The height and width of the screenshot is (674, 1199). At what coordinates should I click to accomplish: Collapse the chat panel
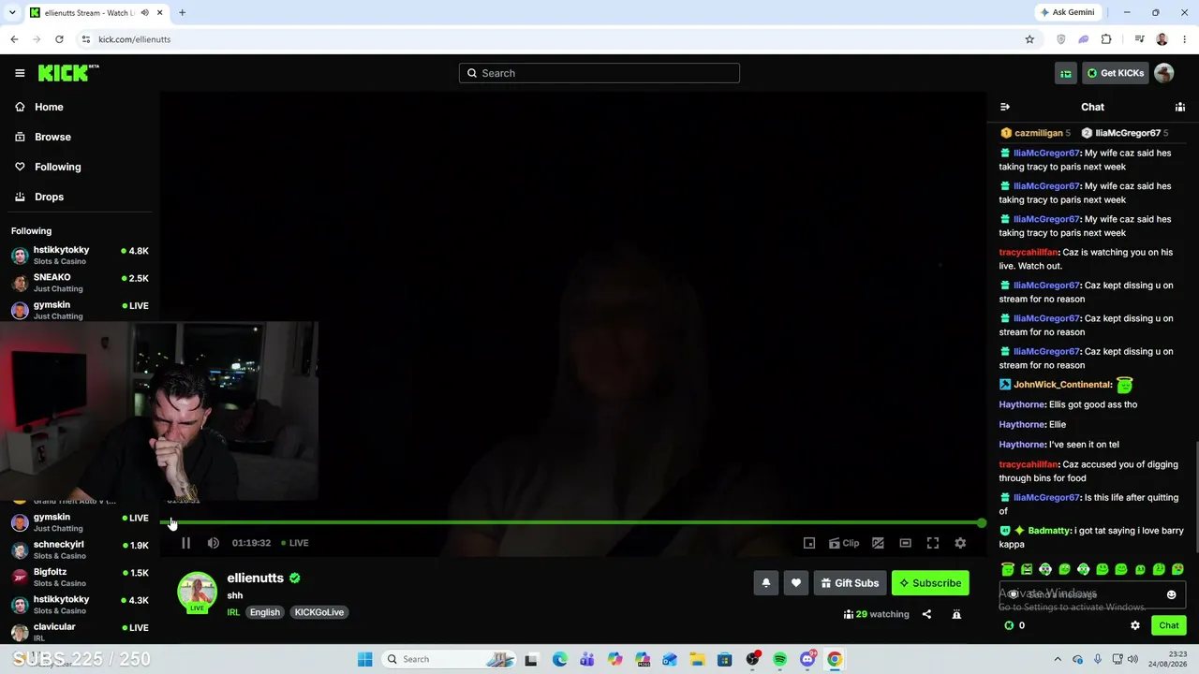click(x=1005, y=107)
